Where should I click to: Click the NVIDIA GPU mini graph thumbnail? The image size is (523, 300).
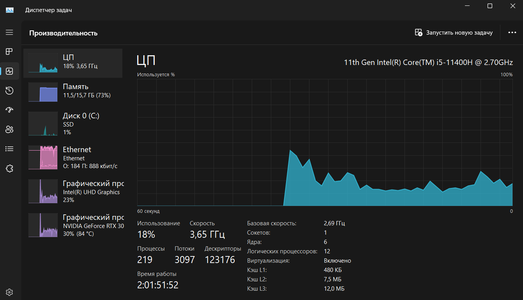pyautogui.click(x=43, y=225)
